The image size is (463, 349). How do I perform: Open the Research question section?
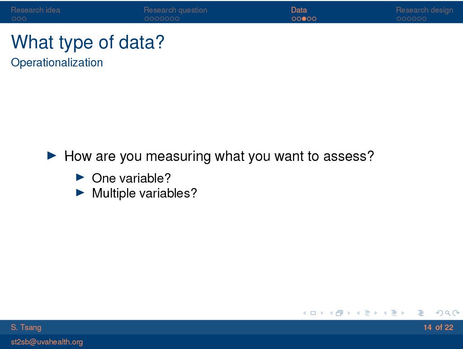point(175,10)
